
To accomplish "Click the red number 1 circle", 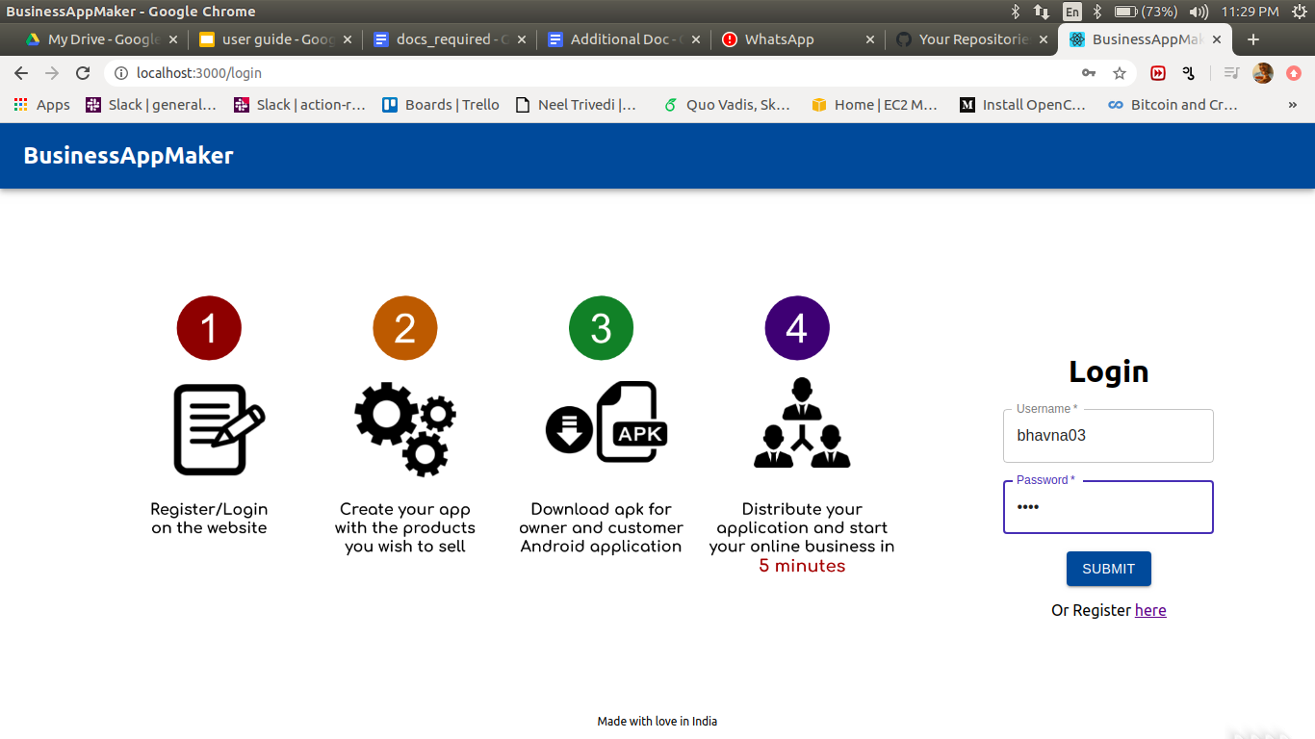I will point(209,328).
